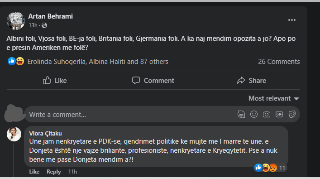The height and width of the screenshot is (179, 320).
Task: Reply to Vlora Çitaku's comment
Action: pyautogui.click(x=54, y=172)
